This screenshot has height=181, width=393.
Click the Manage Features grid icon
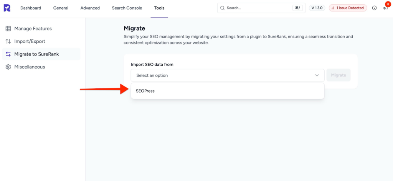coord(8,28)
